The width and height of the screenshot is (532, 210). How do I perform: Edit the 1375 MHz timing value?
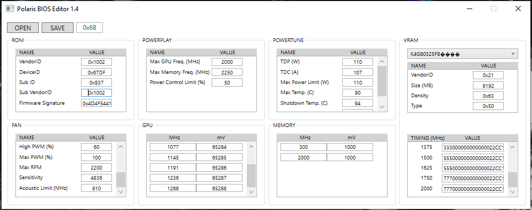(x=473, y=147)
